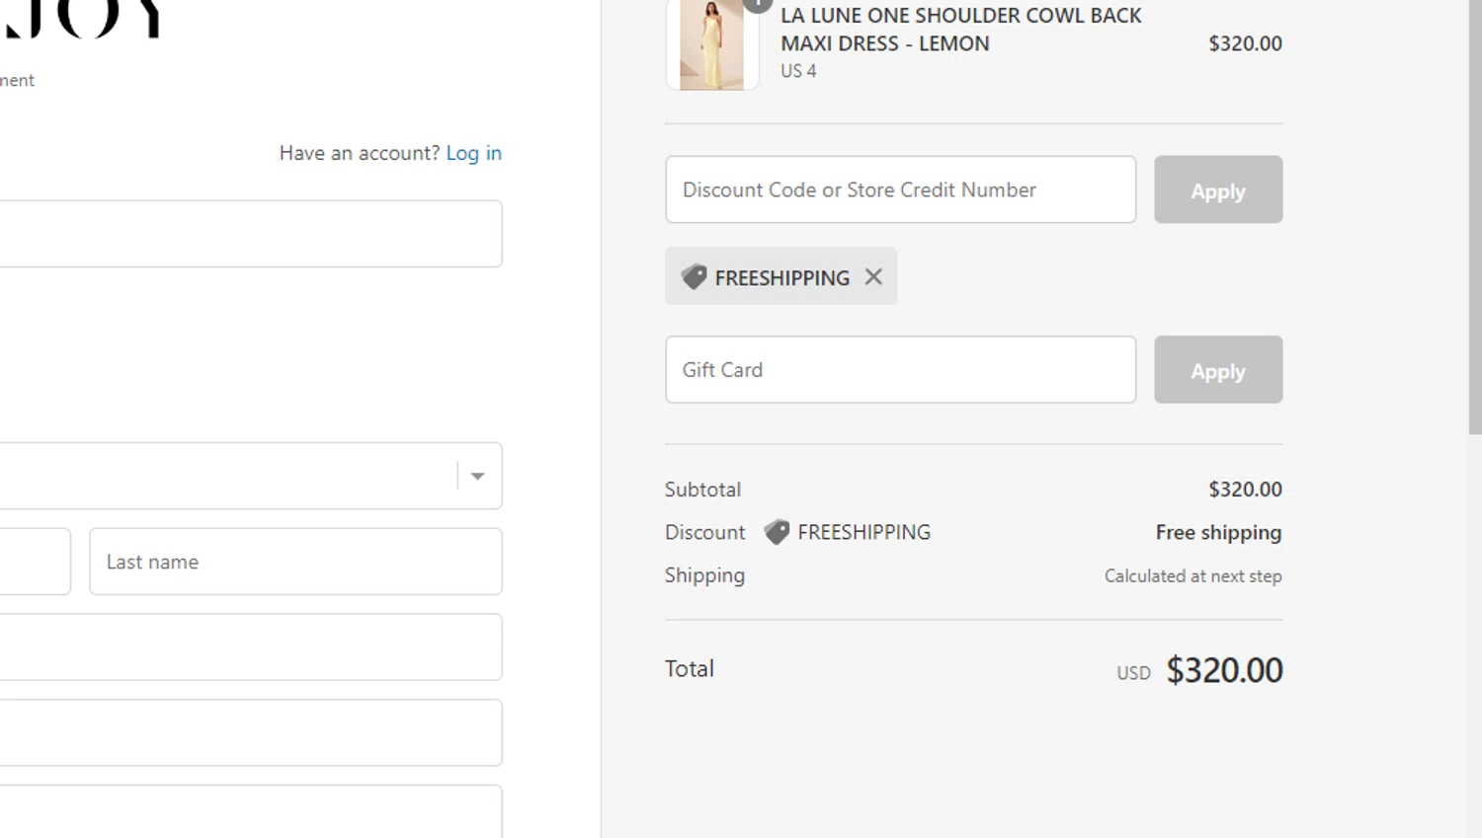
Task: Focus the Discount Code or Store Credit Number field
Action: [x=900, y=190]
